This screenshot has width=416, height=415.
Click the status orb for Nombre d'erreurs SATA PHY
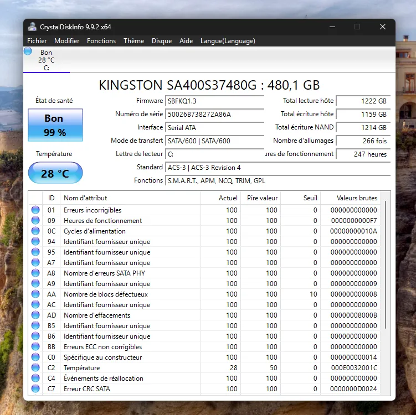tap(35, 273)
